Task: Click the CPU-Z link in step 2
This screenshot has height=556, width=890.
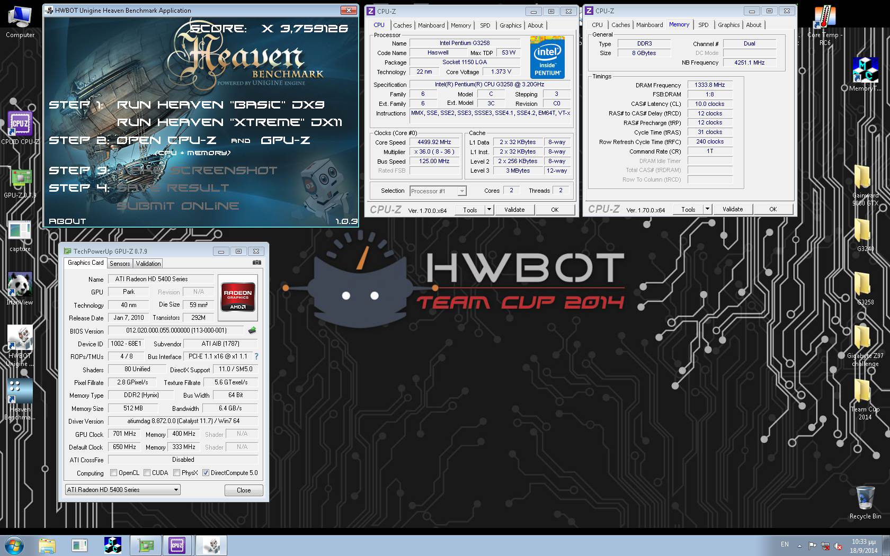Action: pos(166,140)
